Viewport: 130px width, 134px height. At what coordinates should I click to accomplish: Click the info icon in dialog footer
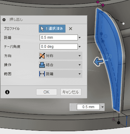(7, 92)
